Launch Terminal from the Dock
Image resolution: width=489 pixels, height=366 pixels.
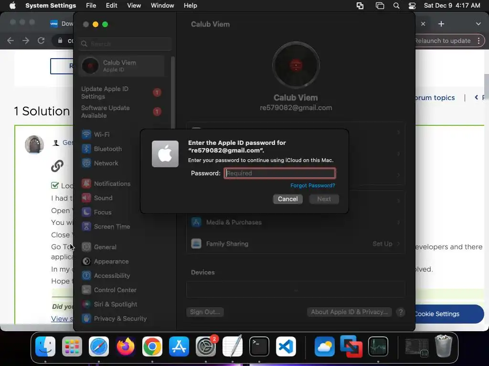[259, 346]
